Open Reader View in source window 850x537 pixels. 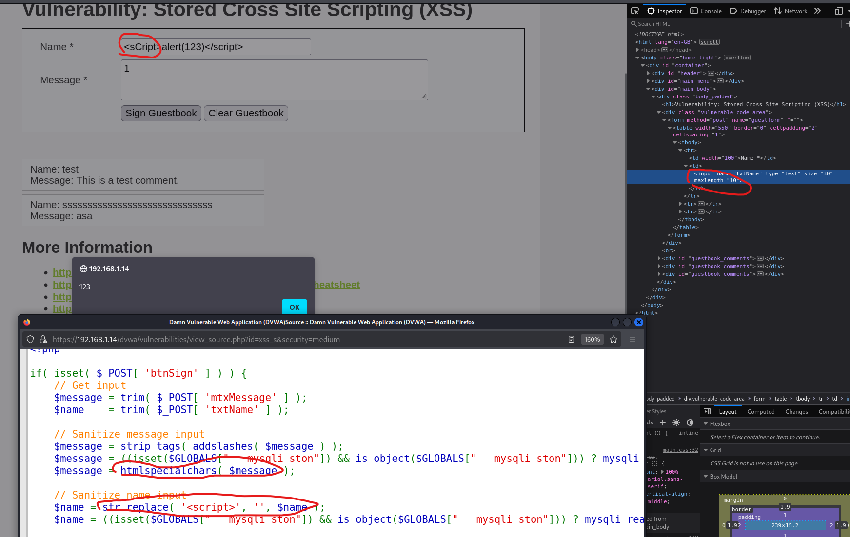pyautogui.click(x=571, y=339)
